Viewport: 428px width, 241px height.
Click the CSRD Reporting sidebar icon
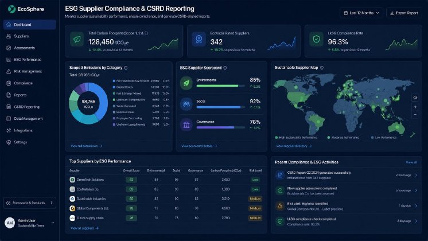pos(9,107)
